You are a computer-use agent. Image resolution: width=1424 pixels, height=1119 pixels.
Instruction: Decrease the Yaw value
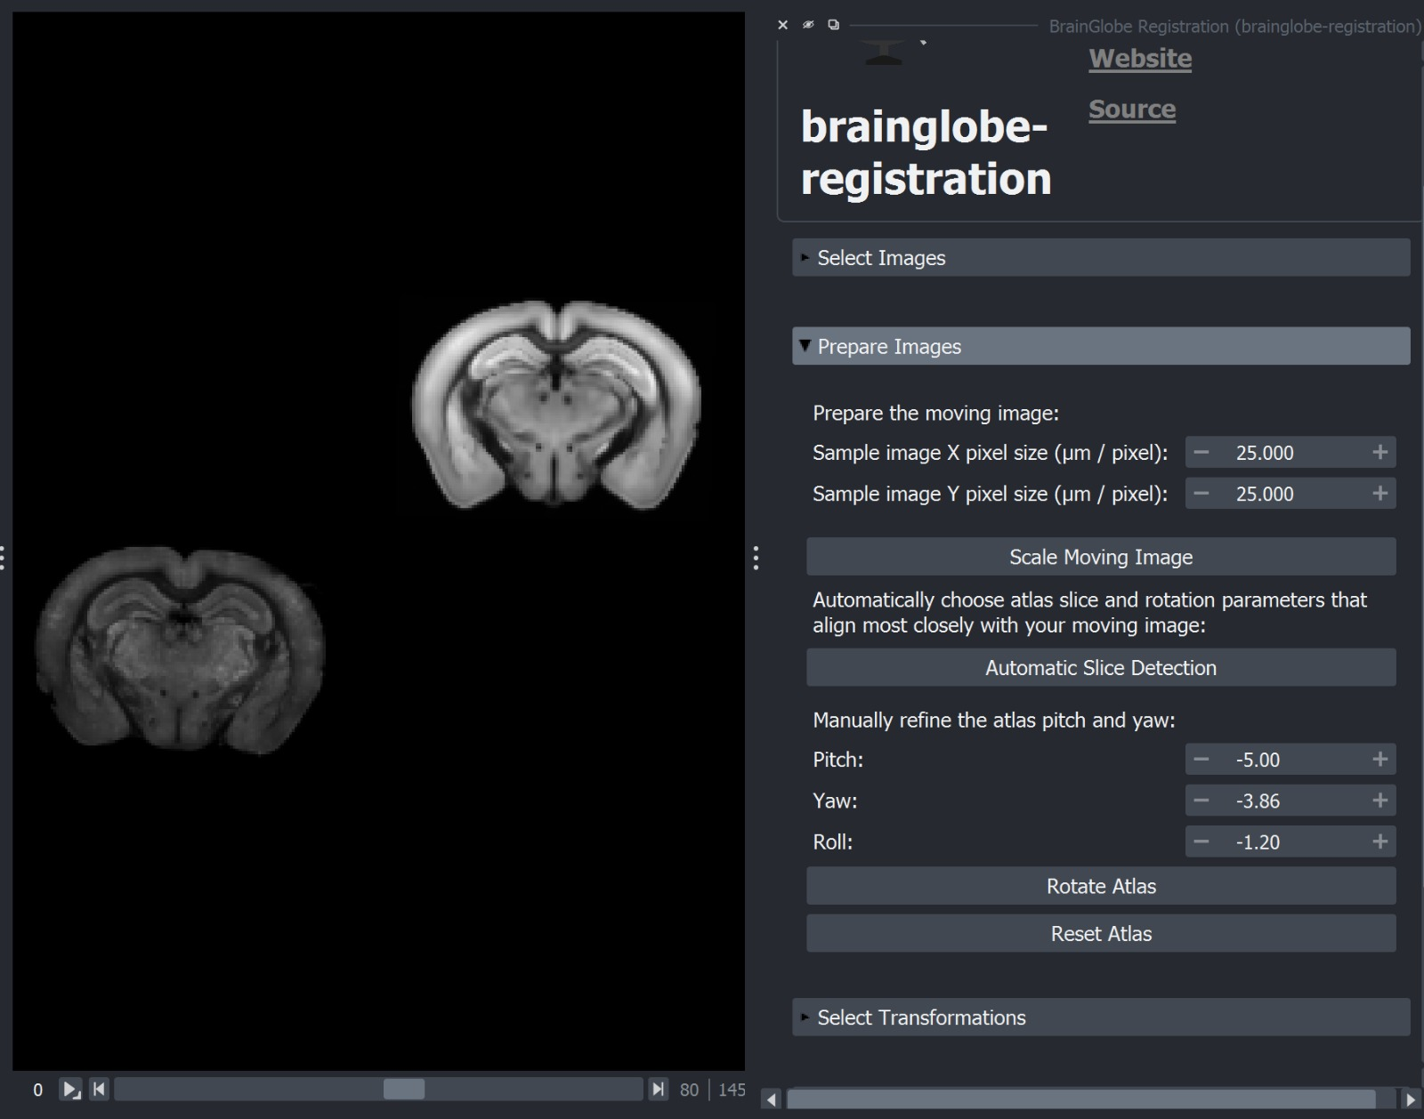coord(1201,801)
